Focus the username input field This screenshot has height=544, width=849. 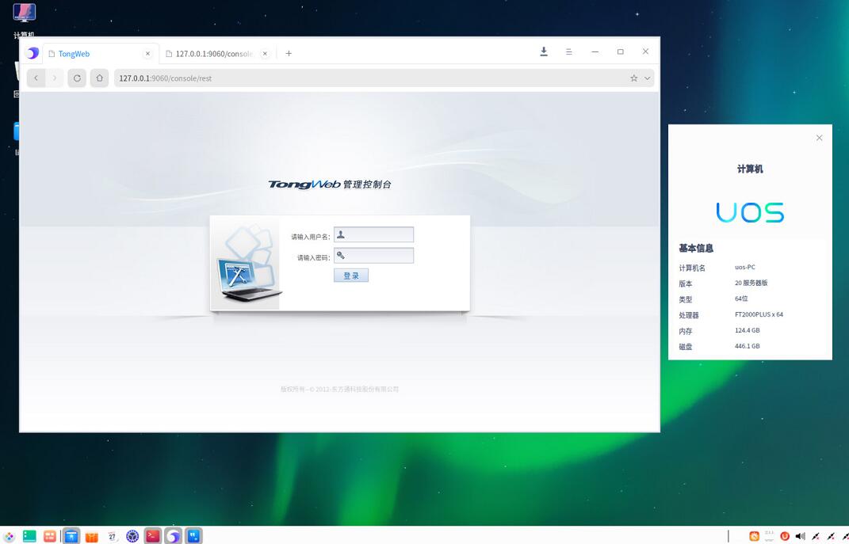373,234
